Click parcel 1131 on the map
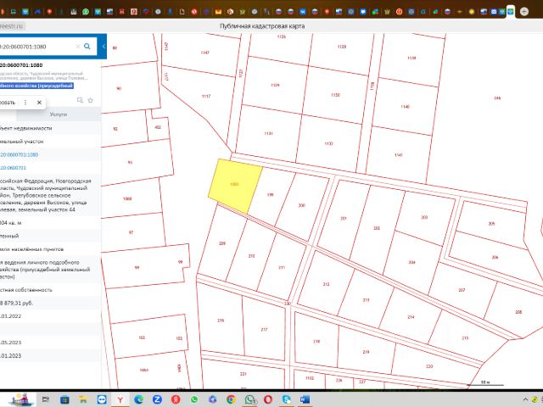The width and height of the screenshot is (543, 407). [268, 133]
